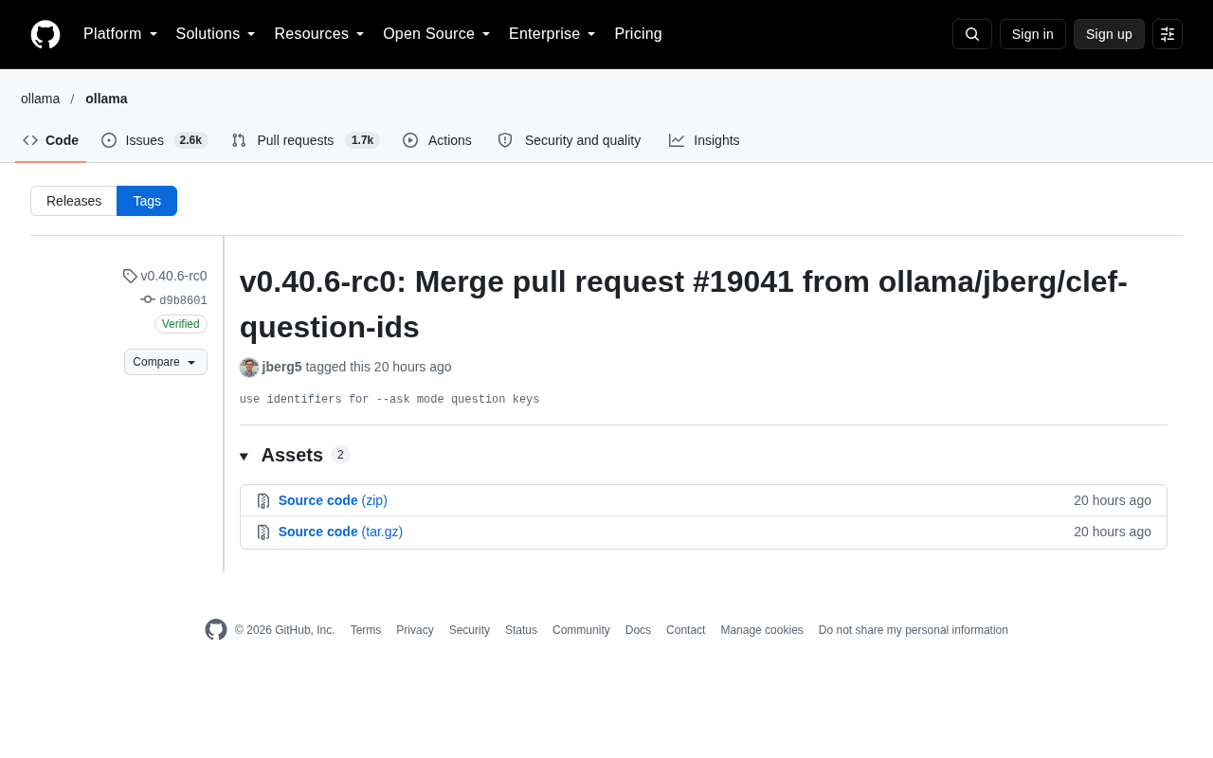
Task: Open the ollama repository name link
Action: [x=106, y=99]
